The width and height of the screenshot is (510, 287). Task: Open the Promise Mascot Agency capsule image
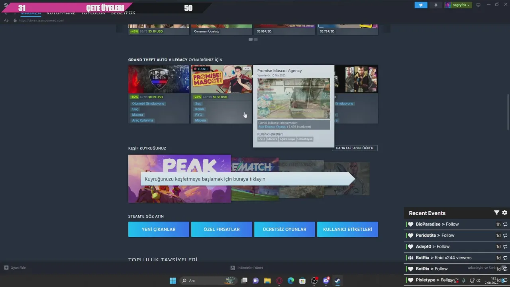click(222, 79)
